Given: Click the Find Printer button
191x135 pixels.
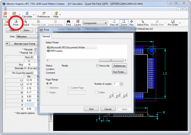Looking at the screenshot, I should pyautogui.click(x=119, y=72).
